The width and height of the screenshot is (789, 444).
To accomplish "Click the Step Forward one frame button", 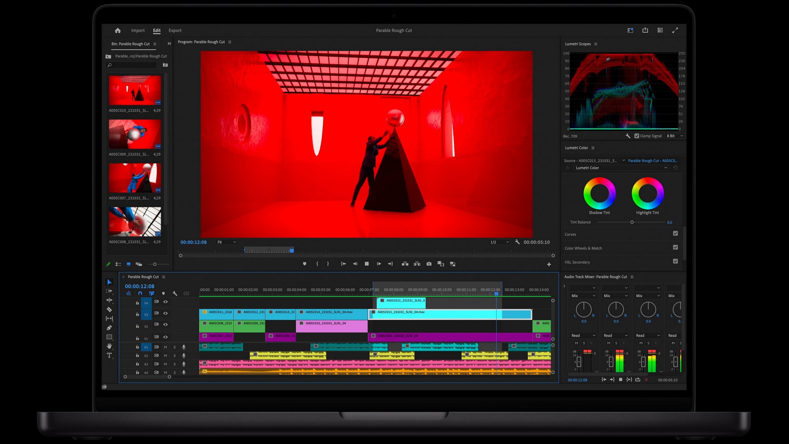I will pyautogui.click(x=379, y=264).
